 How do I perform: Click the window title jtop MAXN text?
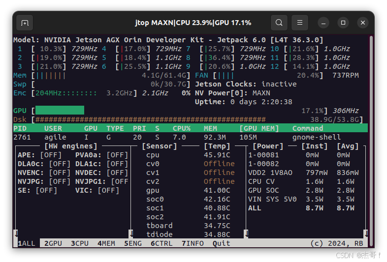pyautogui.click(x=193, y=23)
